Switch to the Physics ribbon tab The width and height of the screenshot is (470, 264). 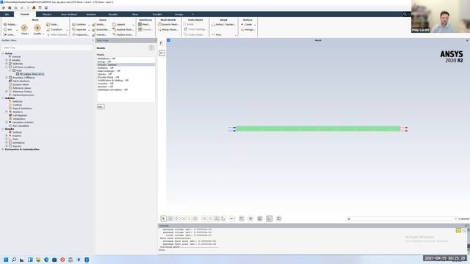click(47, 14)
